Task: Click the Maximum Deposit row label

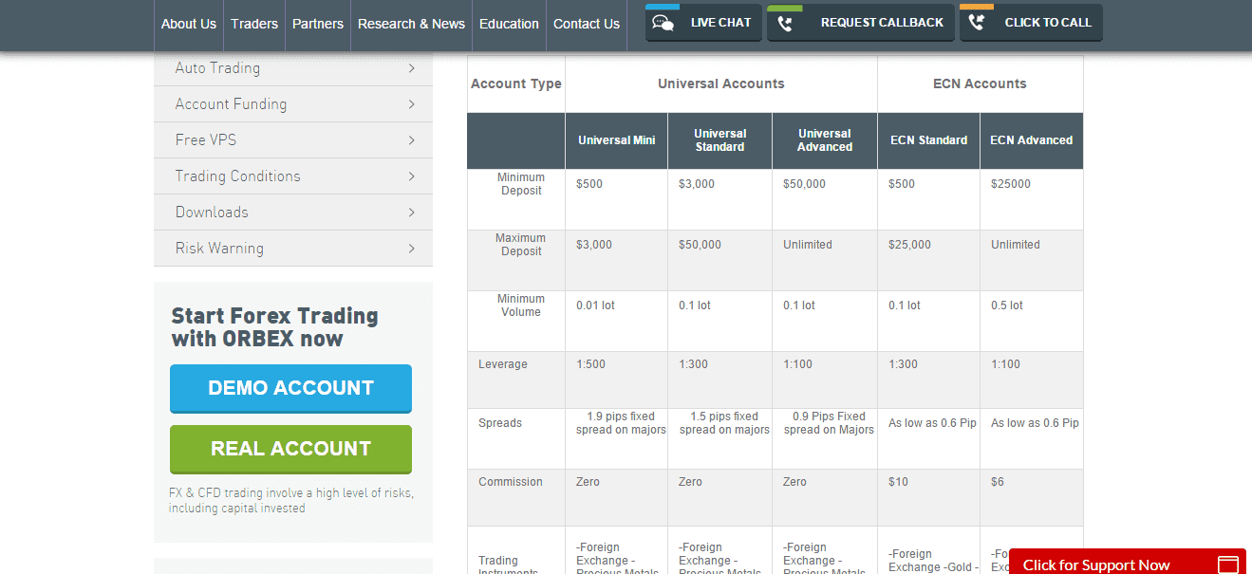Action: point(521,245)
